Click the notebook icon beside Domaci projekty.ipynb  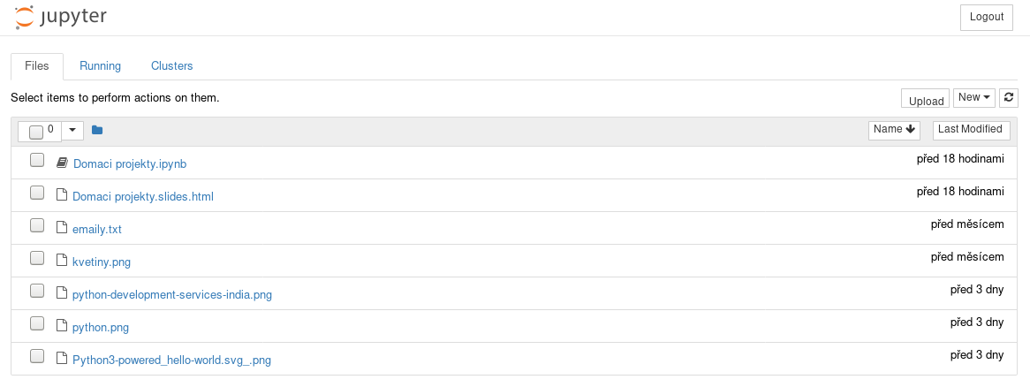[x=62, y=163]
